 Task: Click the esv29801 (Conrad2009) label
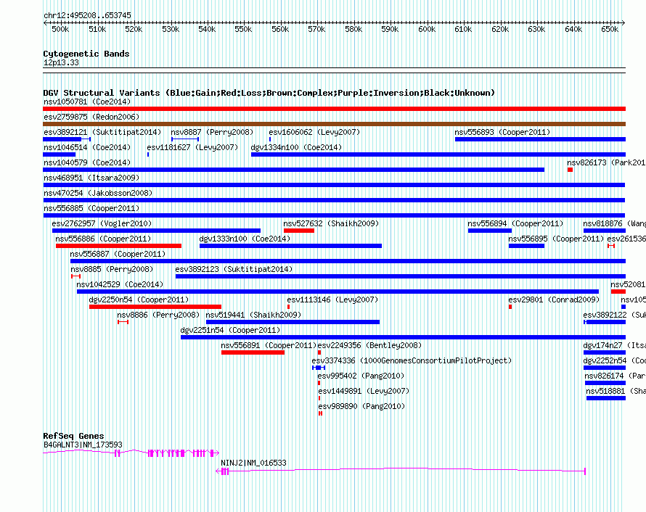click(554, 300)
